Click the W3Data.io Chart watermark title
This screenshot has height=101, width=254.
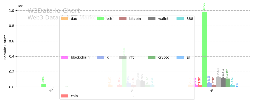(x=54, y=11)
